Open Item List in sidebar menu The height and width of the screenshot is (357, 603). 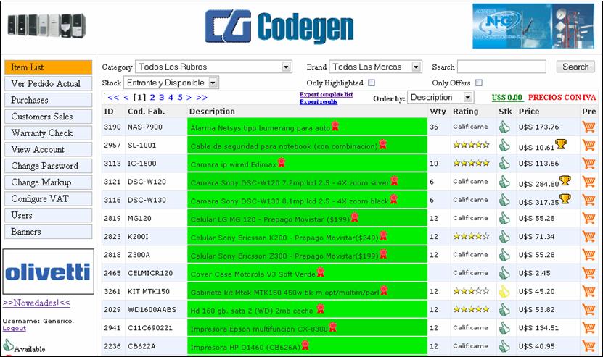pos(49,67)
